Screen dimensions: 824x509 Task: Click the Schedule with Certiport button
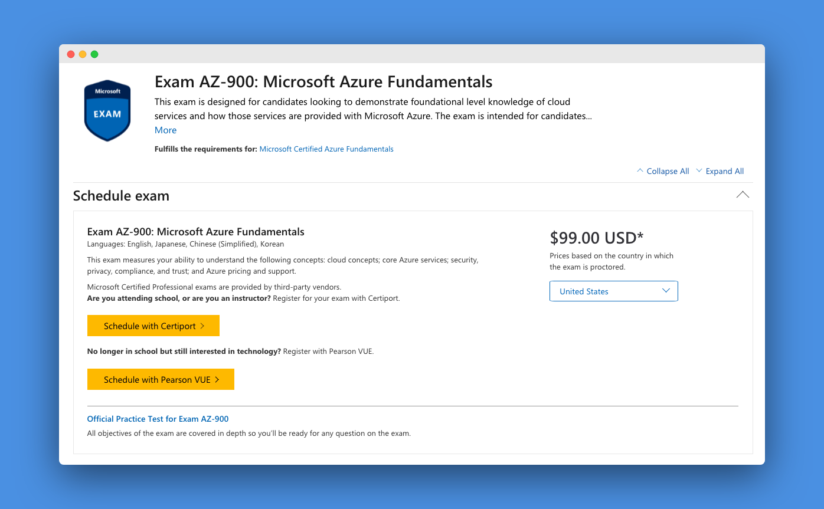[153, 326]
